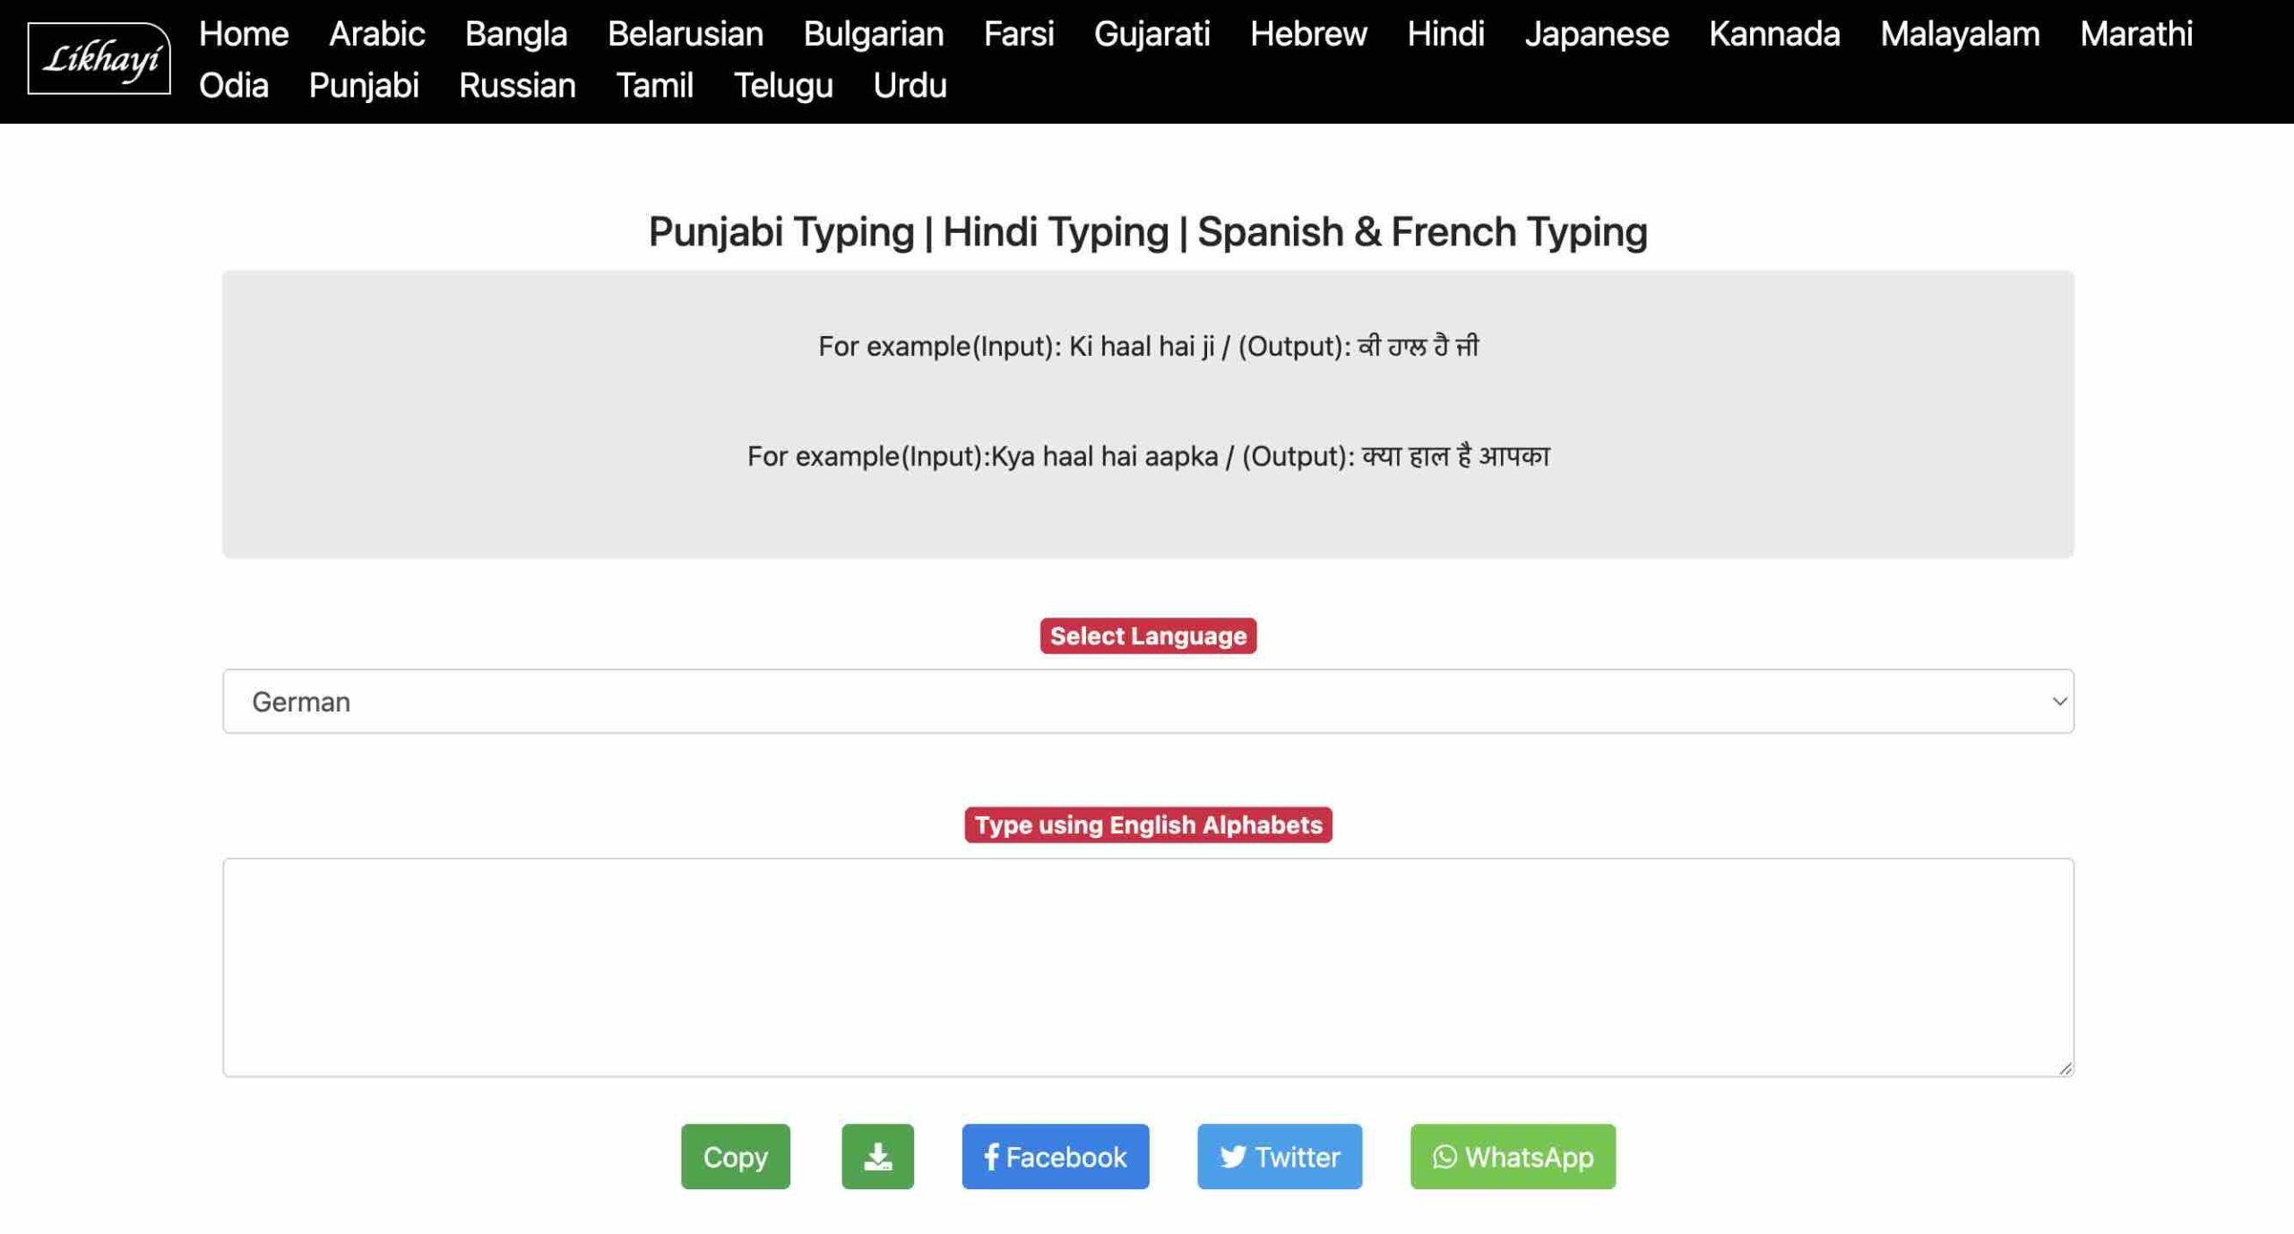Click the dropdown chevron arrow
This screenshot has width=2294, height=1234.
tap(2058, 701)
